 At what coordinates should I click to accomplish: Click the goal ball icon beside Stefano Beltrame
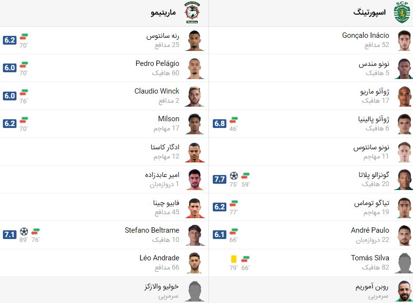click(x=24, y=231)
